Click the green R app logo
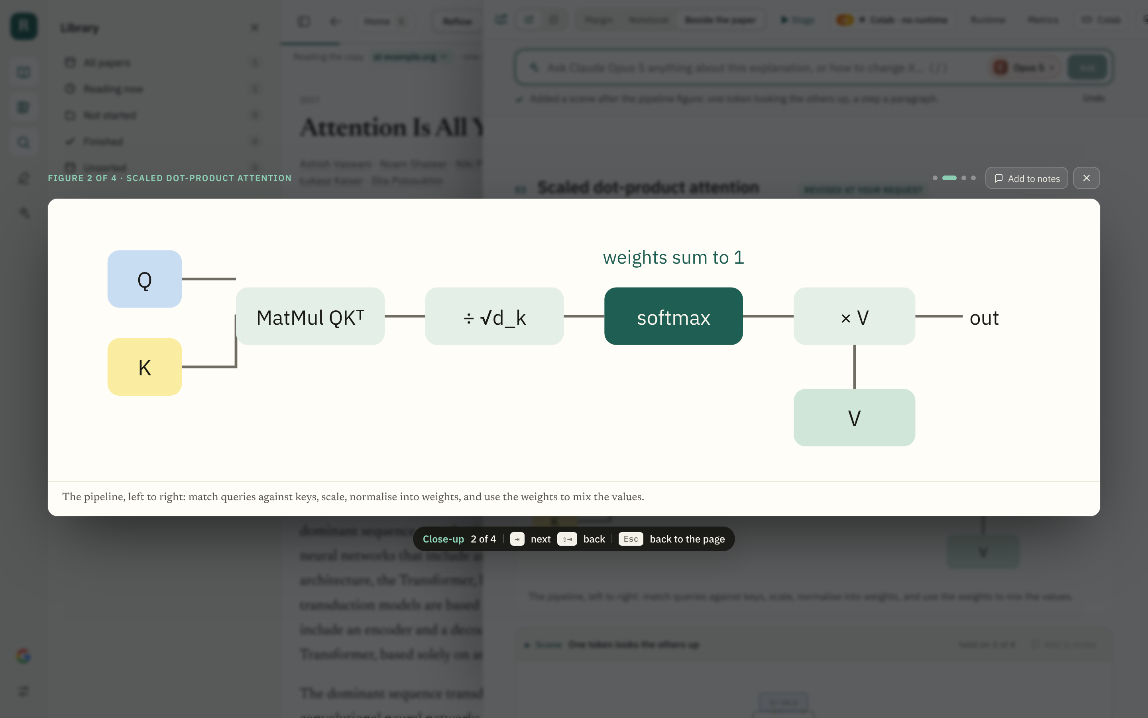Image resolution: width=1148 pixels, height=718 pixels. coord(24,26)
